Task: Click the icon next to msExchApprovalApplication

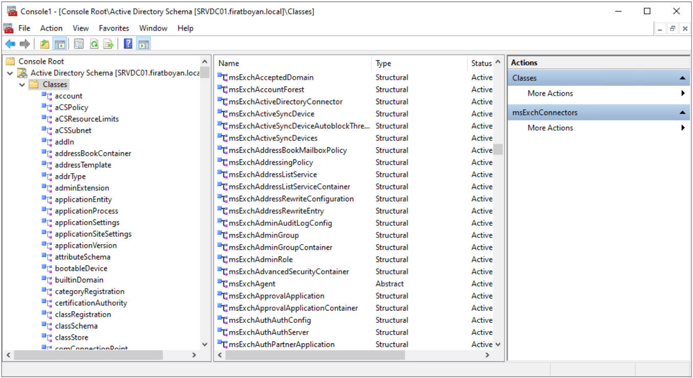Action: (222, 296)
